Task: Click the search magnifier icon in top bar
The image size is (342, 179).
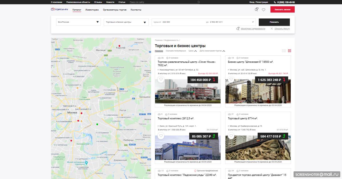Action: [199, 2]
